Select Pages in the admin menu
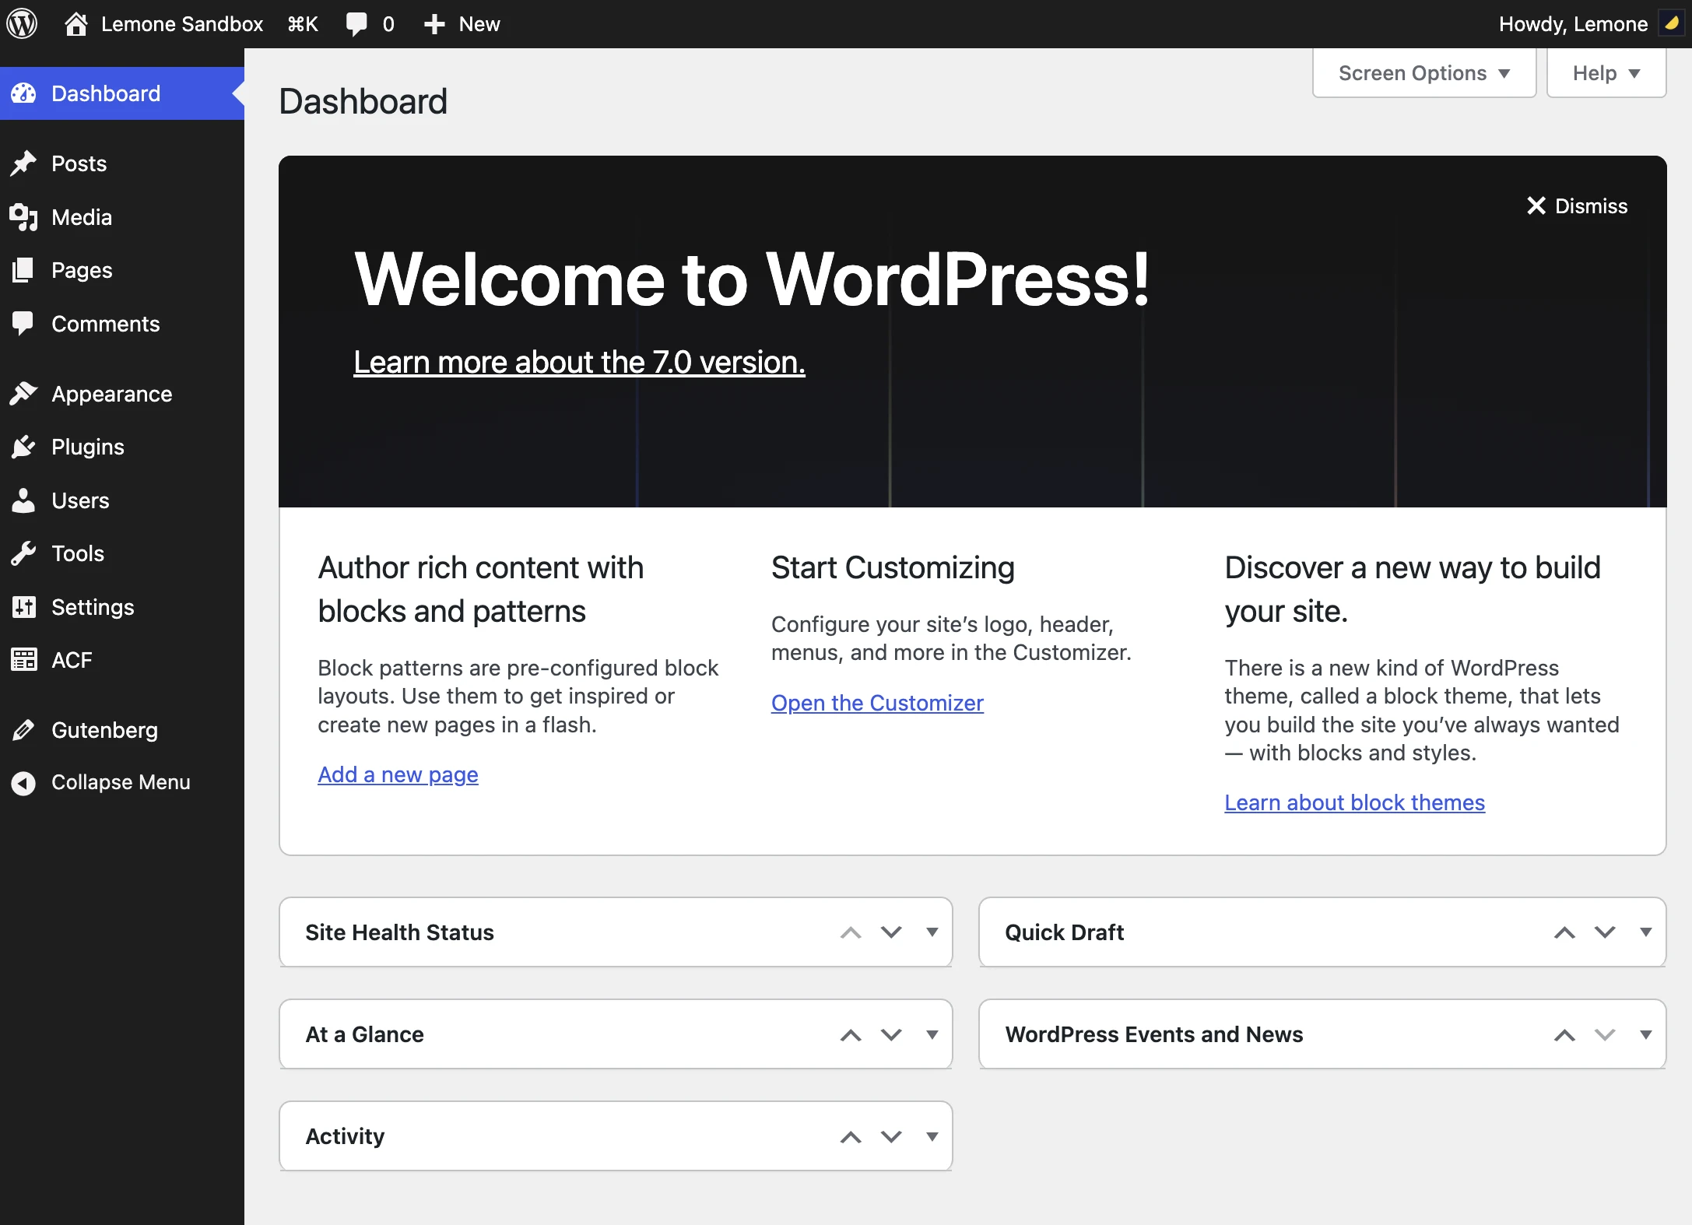 point(122,270)
